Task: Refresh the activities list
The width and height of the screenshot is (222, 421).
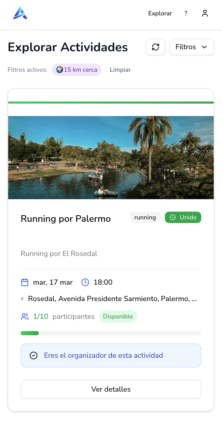Action: click(x=156, y=47)
